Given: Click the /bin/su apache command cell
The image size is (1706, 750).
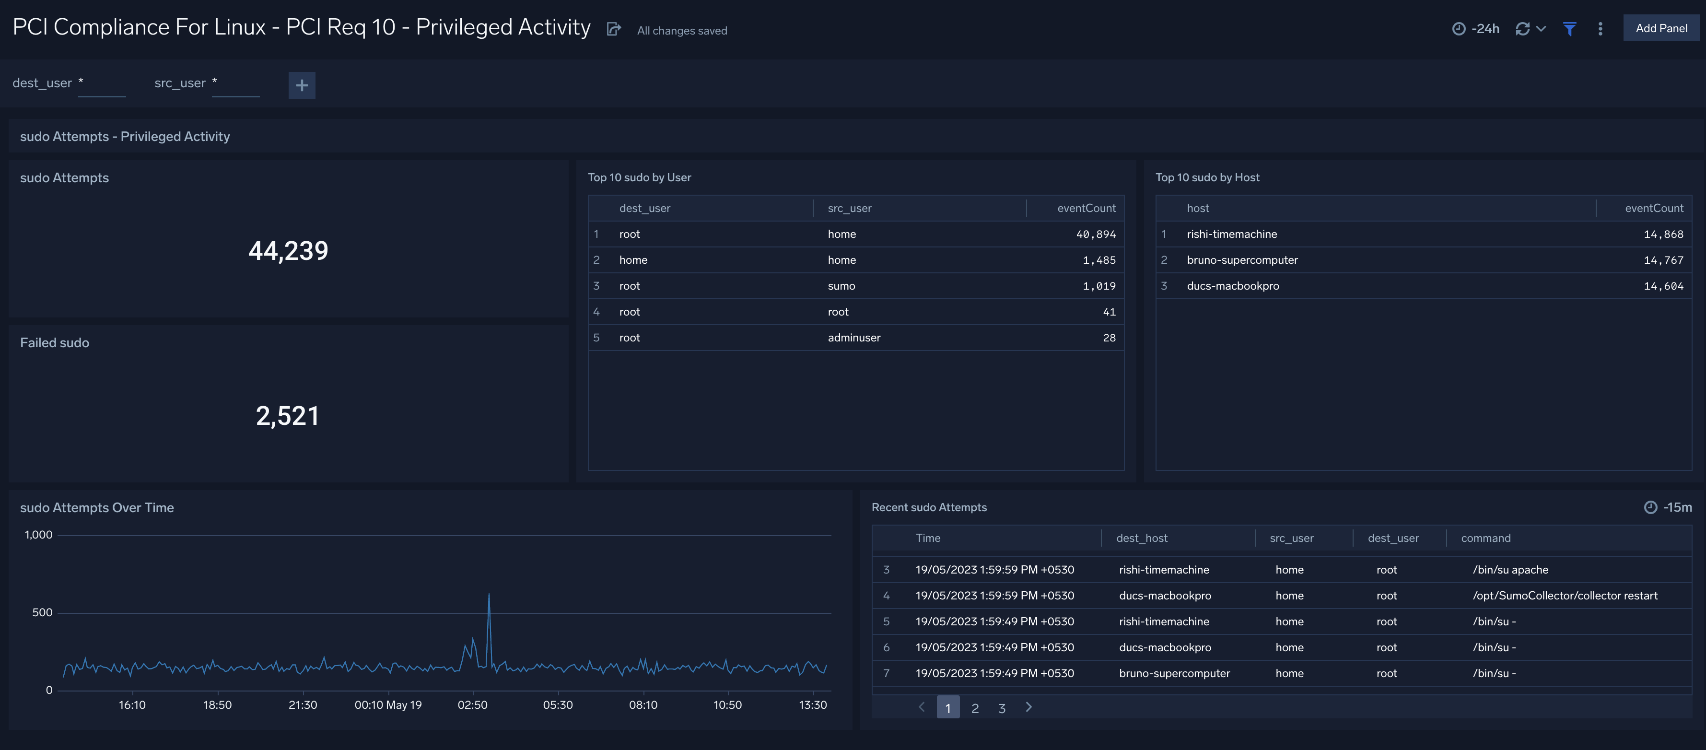Looking at the screenshot, I should [x=1510, y=570].
